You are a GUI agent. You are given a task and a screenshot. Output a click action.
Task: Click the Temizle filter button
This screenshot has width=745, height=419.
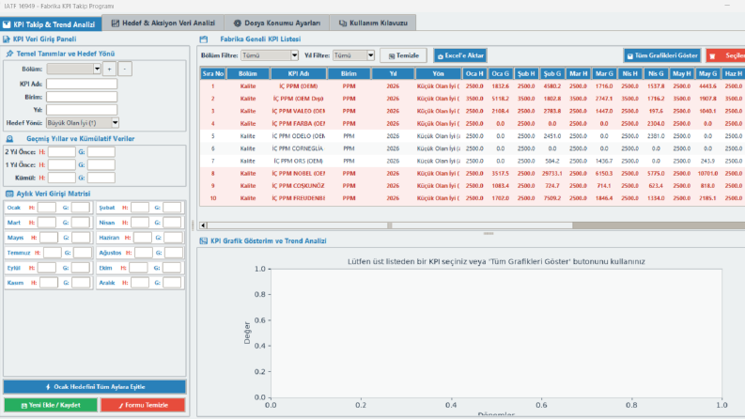[403, 55]
